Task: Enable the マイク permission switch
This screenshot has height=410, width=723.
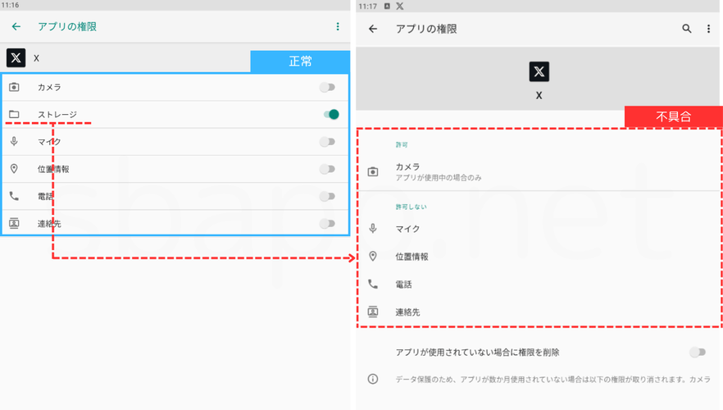Action: coord(328,142)
